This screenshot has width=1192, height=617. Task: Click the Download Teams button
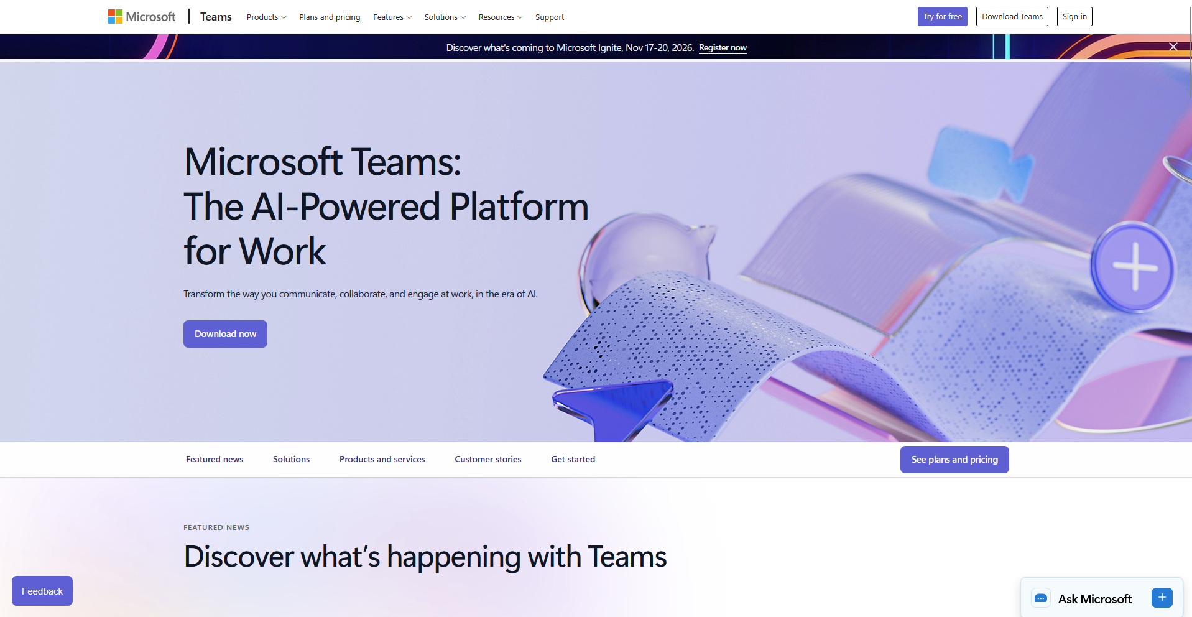[1012, 16]
